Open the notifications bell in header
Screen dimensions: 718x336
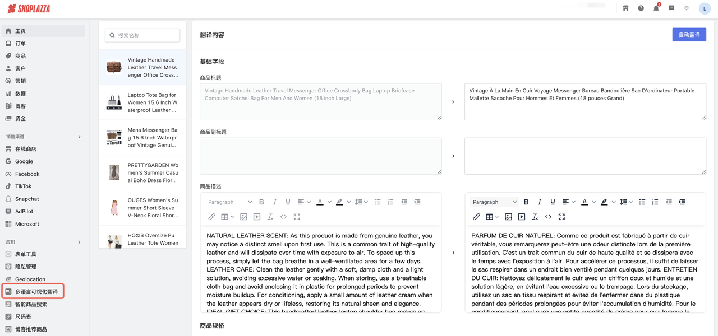pos(656,8)
